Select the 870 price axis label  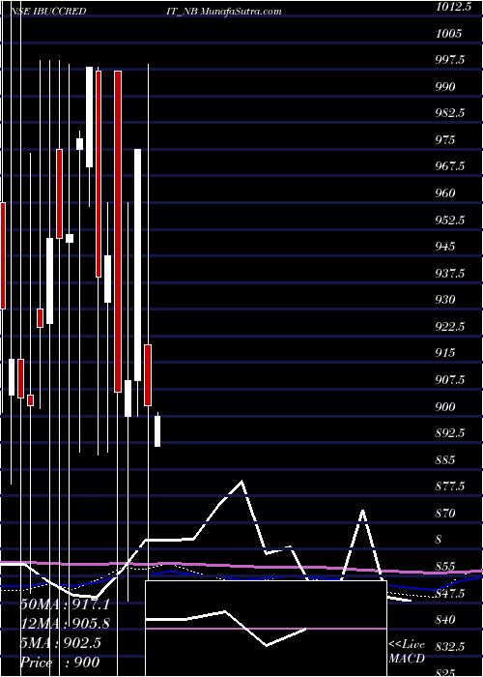click(445, 514)
